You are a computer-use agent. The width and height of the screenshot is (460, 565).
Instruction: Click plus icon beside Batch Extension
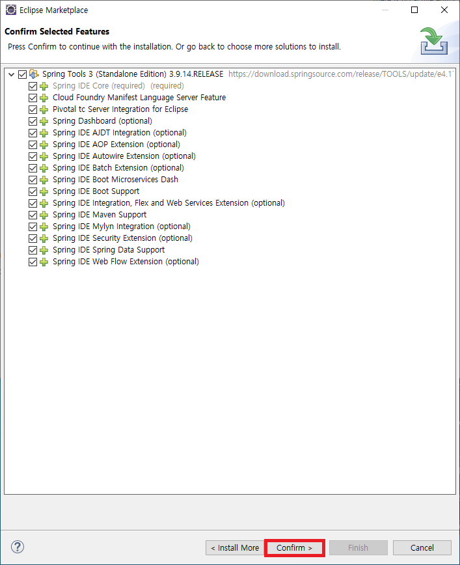pos(44,169)
